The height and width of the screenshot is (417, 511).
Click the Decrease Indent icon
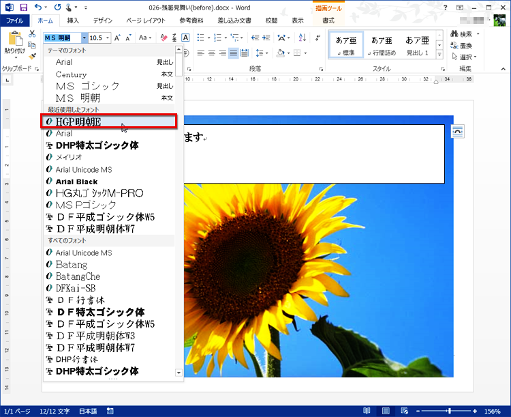[255, 38]
